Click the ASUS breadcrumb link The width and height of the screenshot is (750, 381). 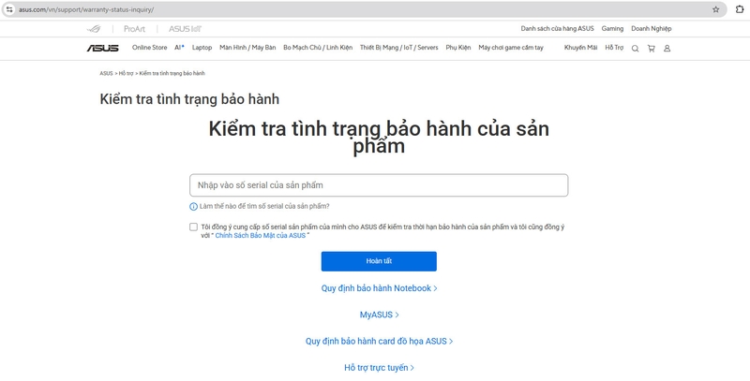click(x=106, y=74)
